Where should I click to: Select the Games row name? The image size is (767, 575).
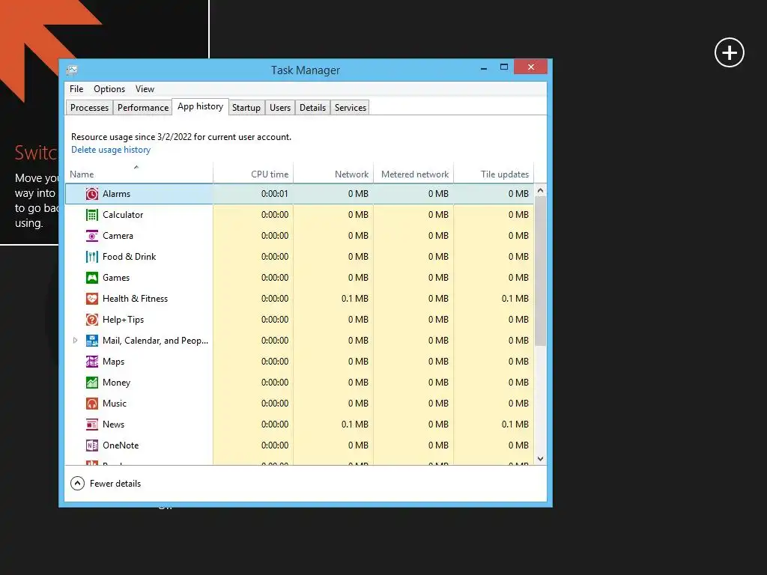pyautogui.click(x=116, y=278)
